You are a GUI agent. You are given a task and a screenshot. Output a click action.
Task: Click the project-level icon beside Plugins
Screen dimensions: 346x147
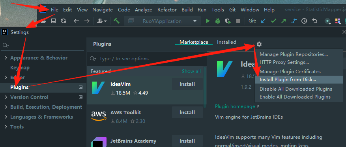click(81, 87)
